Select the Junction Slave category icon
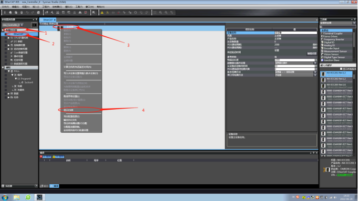Screen dimensions: 358x201 point(322,60)
